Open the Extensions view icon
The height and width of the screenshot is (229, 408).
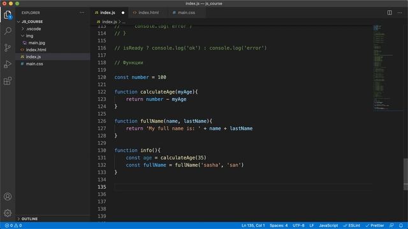click(x=8, y=81)
